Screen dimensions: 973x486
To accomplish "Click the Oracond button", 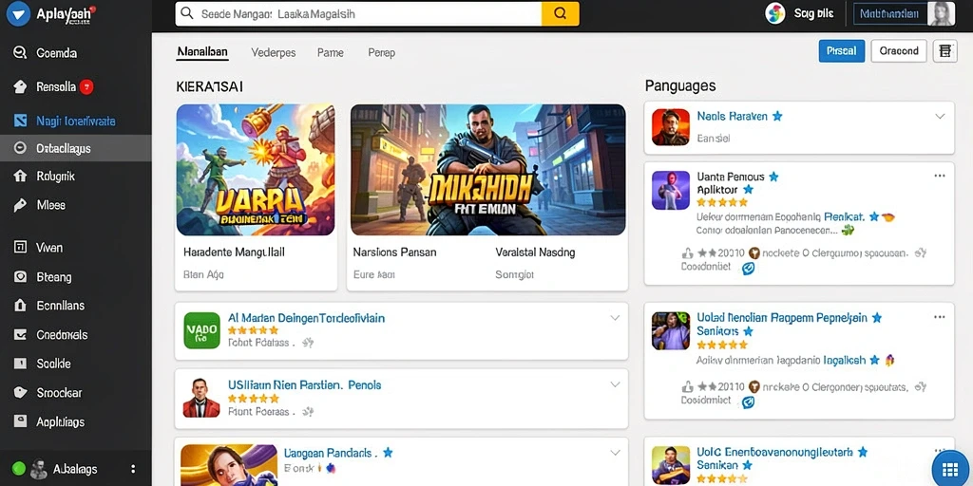I will [x=899, y=51].
